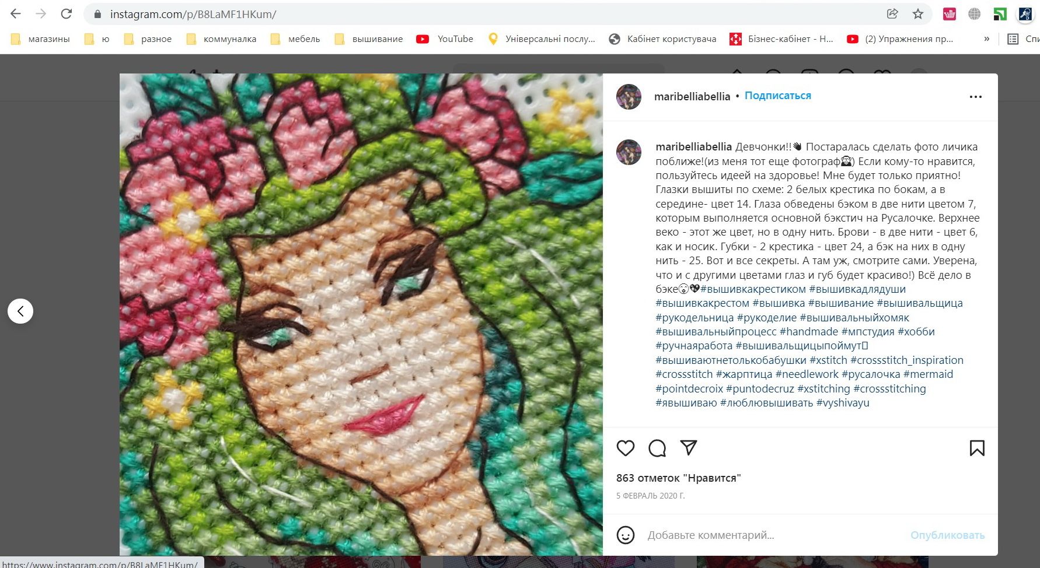Click the share page icon in address bar
1040x568 pixels.
(892, 14)
